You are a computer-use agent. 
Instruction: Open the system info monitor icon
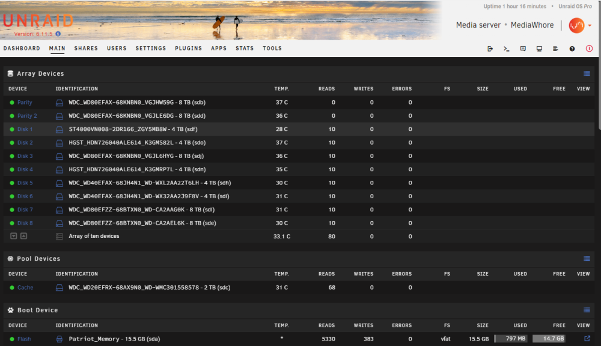click(x=539, y=49)
